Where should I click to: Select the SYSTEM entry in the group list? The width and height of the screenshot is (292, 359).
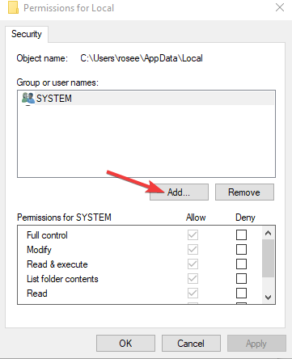click(146, 99)
